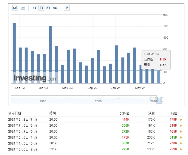This screenshot has width=188, height=155.
Task: Click the range slider's right handle
Action: [x=162, y=99]
